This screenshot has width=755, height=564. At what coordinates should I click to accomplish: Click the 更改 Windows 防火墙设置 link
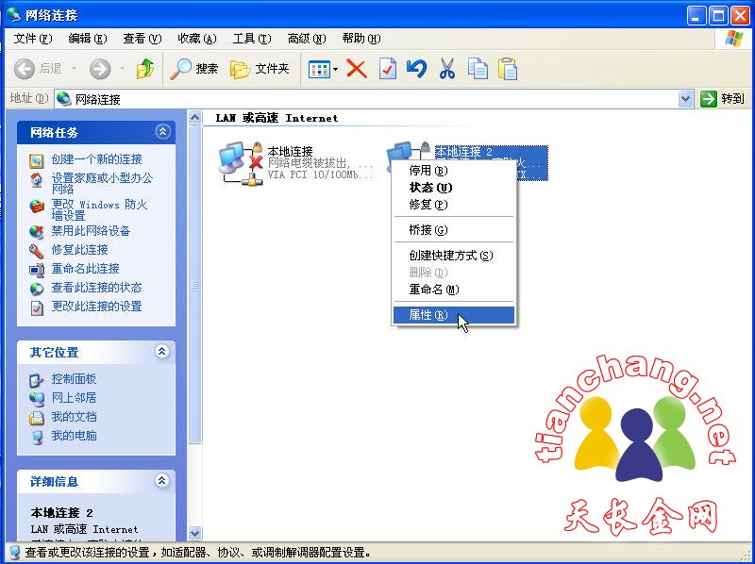click(99, 209)
